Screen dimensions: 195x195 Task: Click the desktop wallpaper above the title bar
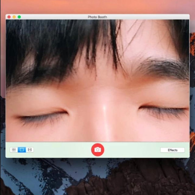(x=97, y=7)
